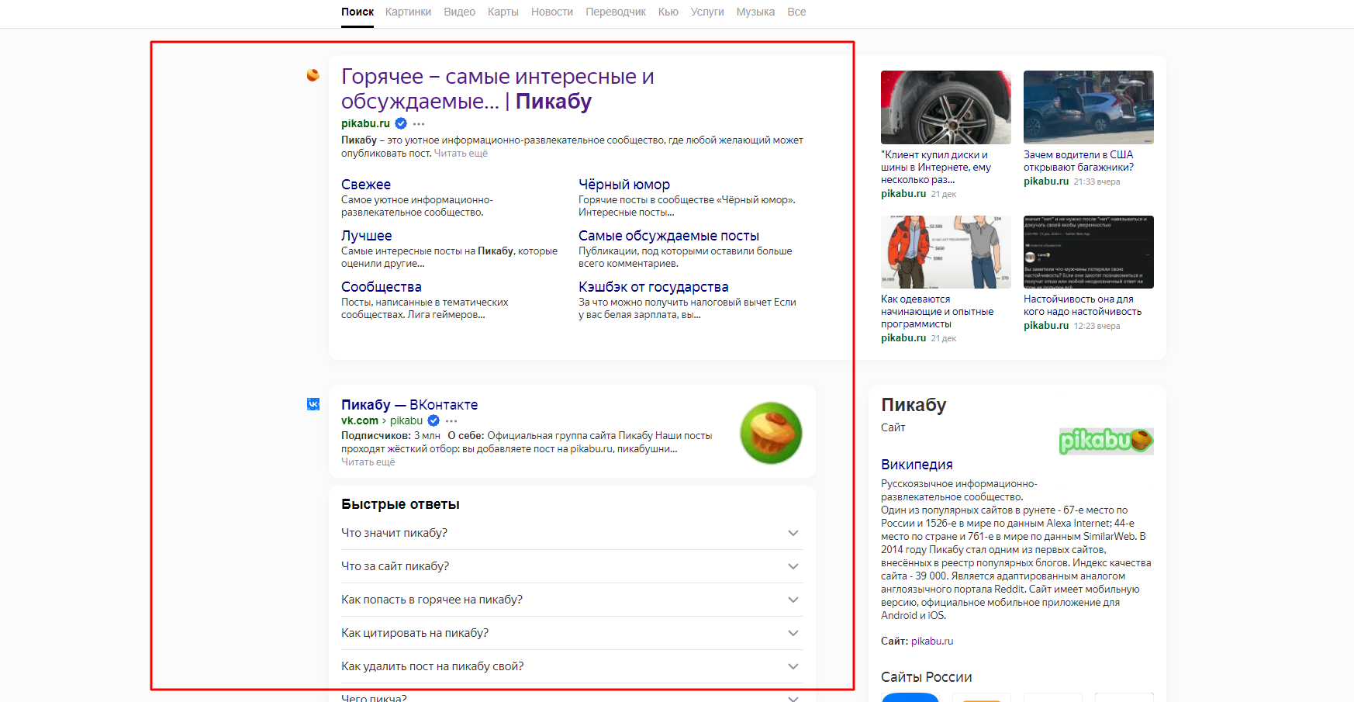
Task: Click the "Быстрые ответы" heading
Action: 400,504
